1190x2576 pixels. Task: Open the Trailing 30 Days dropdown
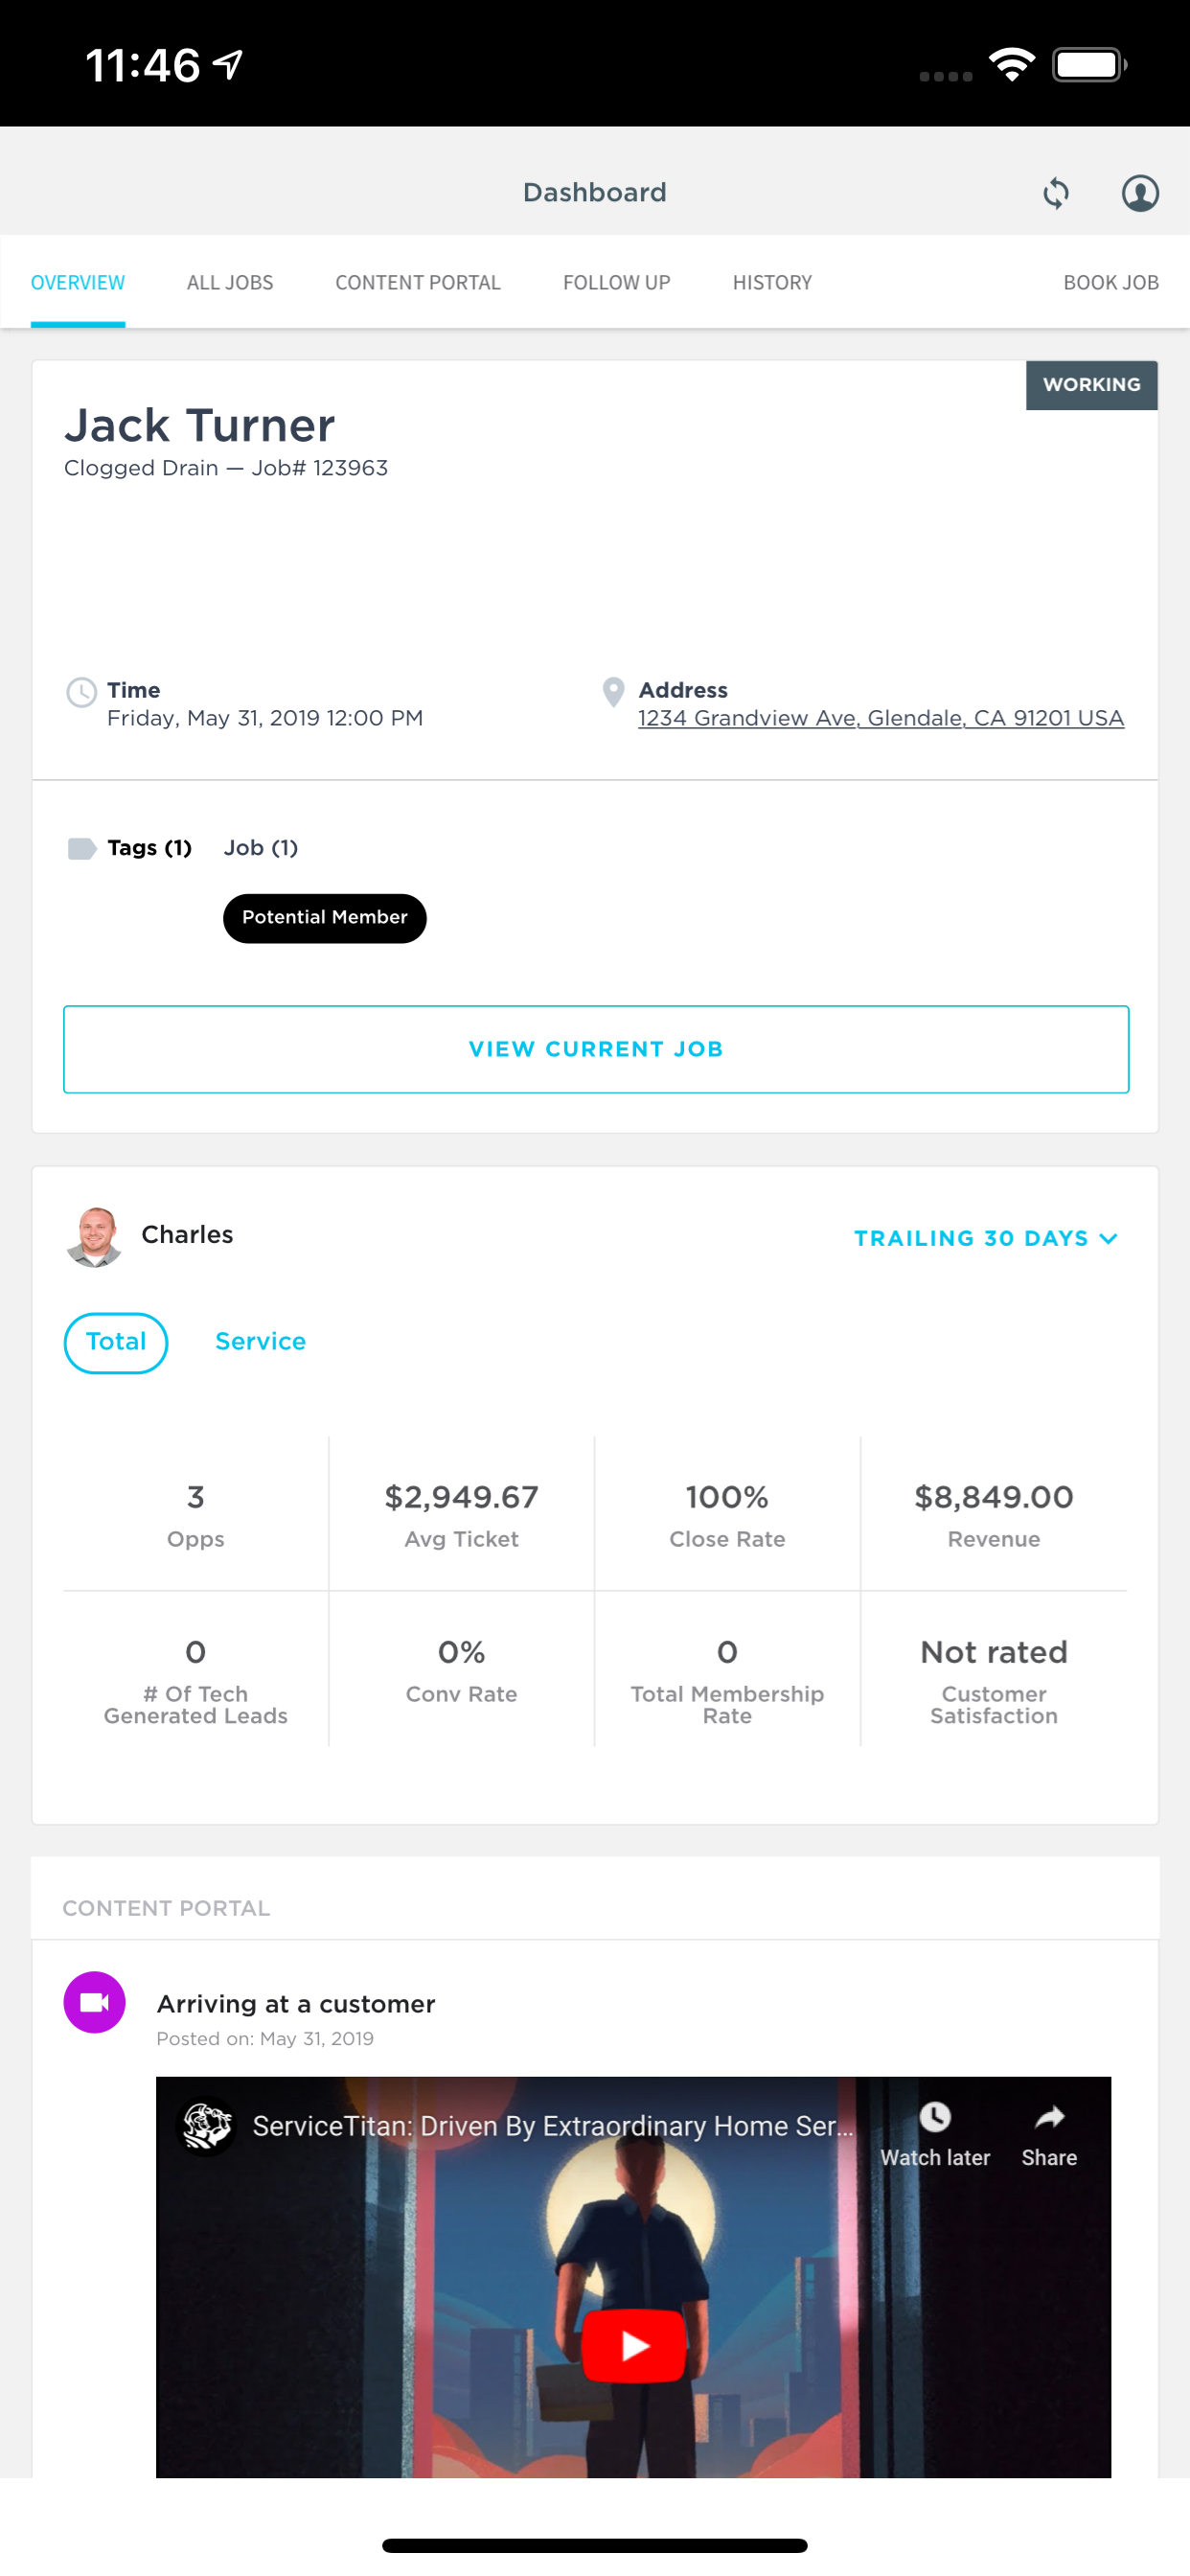(x=985, y=1238)
